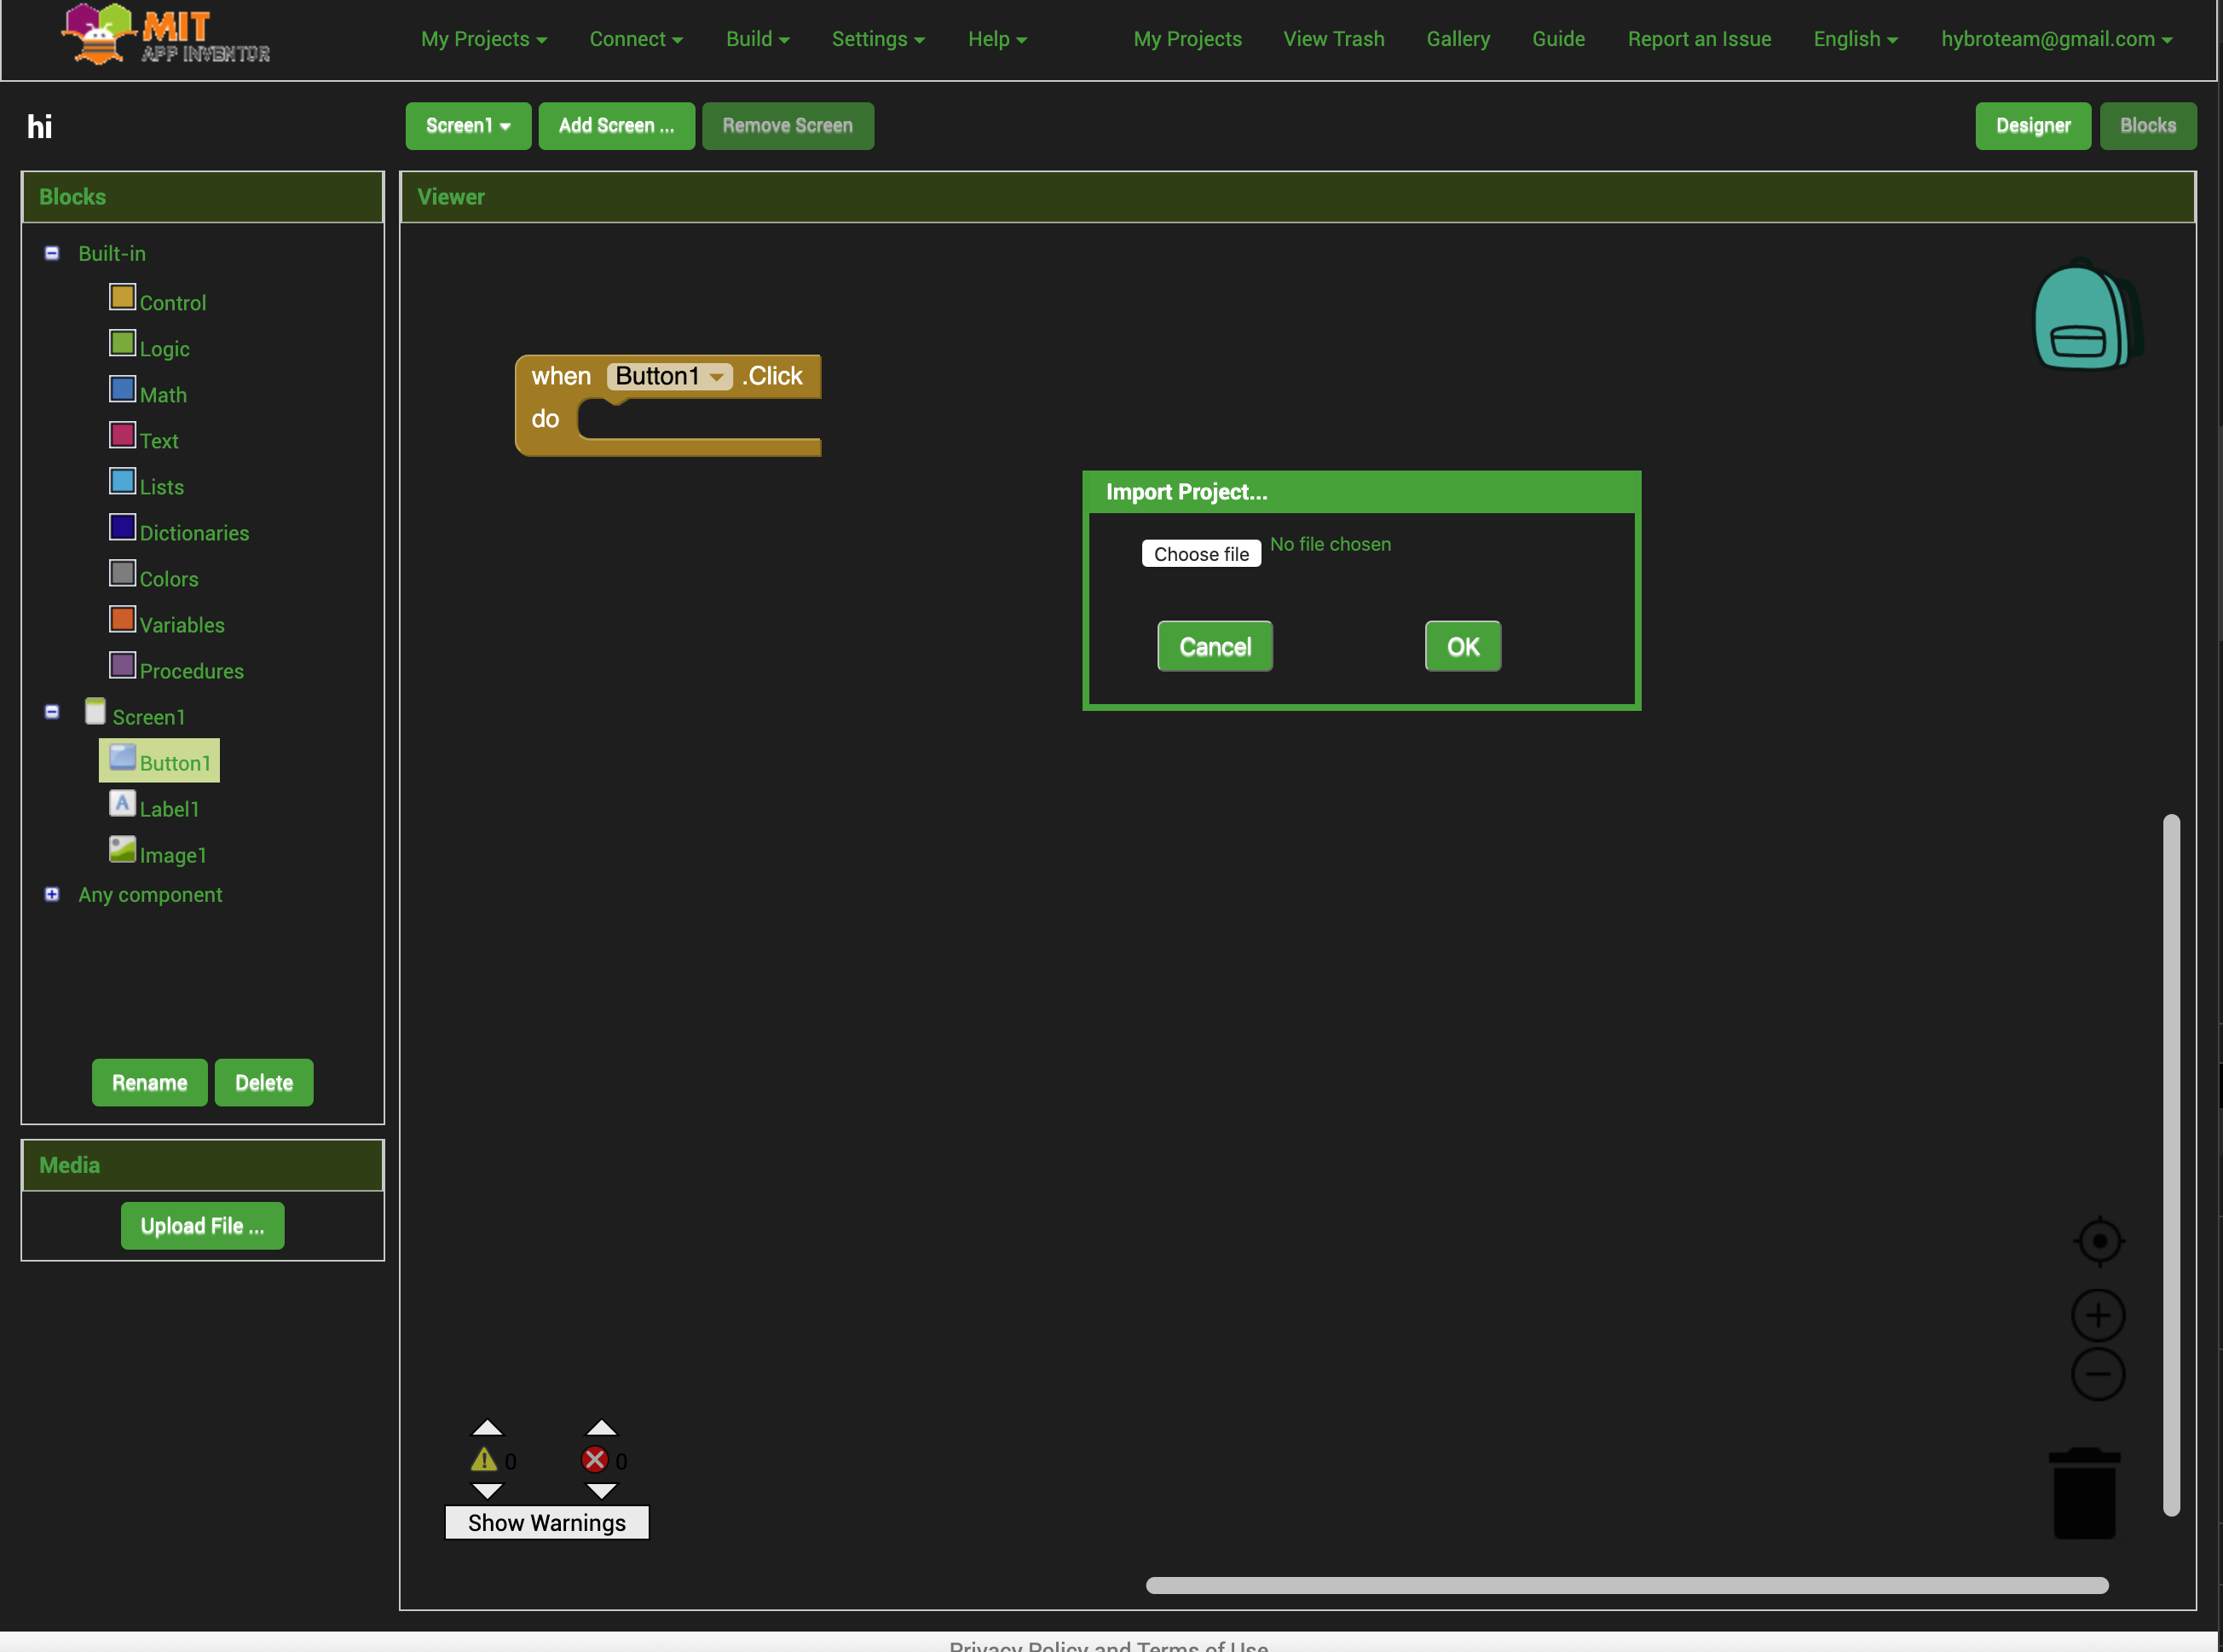Toggle Show Warnings button
This screenshot has height=1652, width=2223.
tap(546, 1522)
